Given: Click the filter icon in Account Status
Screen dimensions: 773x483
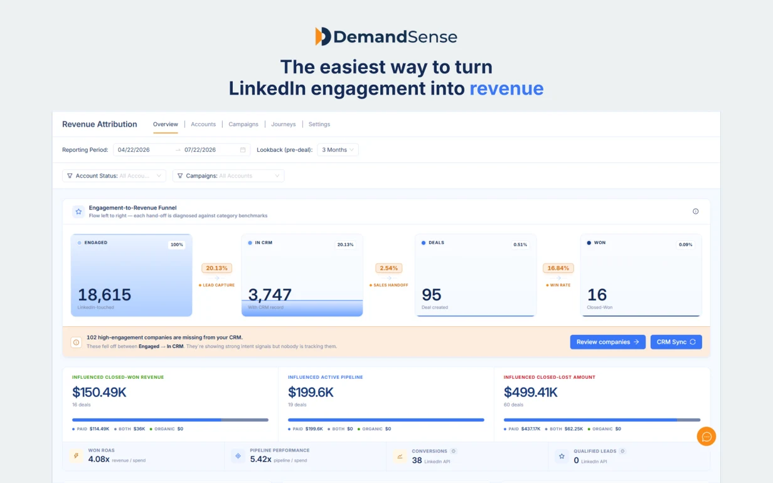Looking at the screenshot, I should pos(70,176).
